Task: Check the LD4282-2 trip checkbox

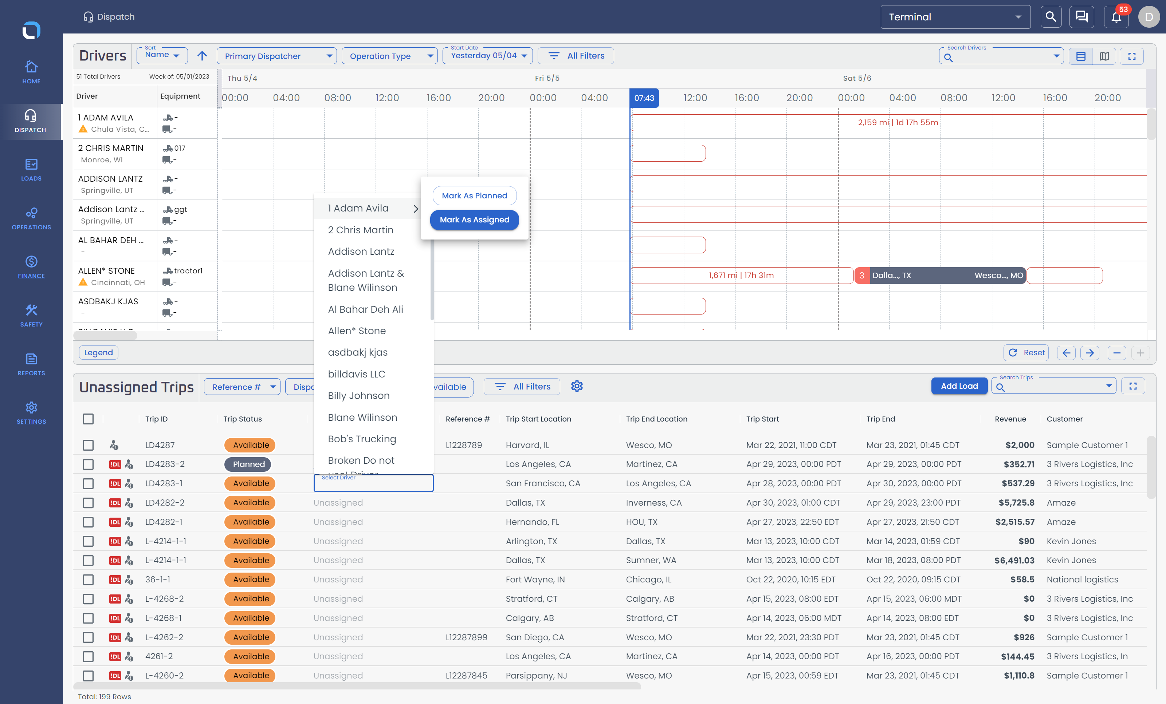Action: pyautogui.click(x=88, y=503)
